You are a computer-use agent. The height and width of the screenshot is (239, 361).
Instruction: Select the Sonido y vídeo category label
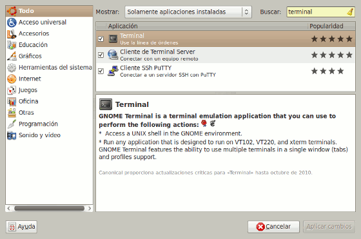(x=39, y=135)
